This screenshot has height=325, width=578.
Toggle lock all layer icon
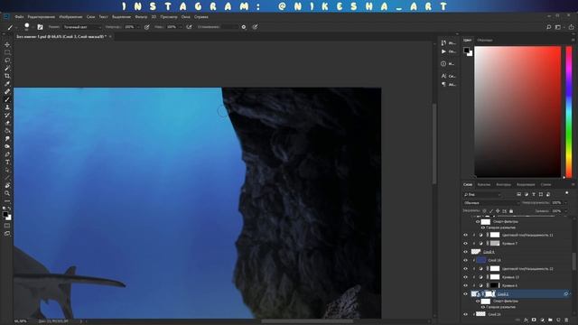pyautogui.click(x=511, y=211)
